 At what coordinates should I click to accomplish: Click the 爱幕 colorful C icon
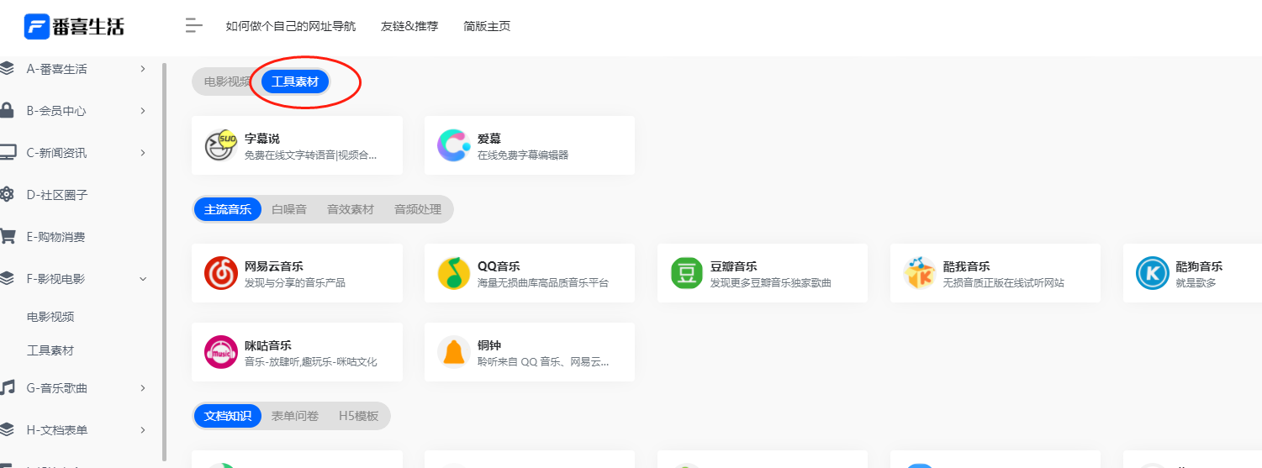tap(455, 145)
